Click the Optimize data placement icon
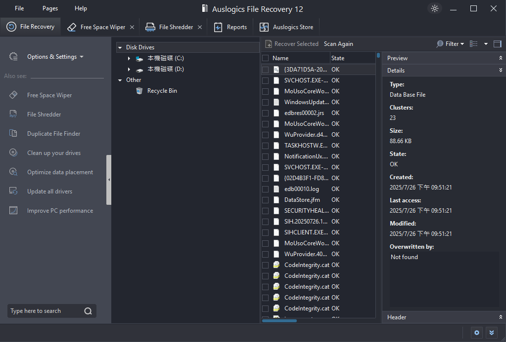The width and height of the screenshot is (506, 342). point(13,172)
